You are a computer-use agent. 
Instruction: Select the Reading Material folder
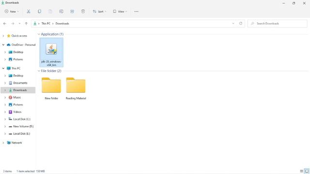click(x=76, y=88)
